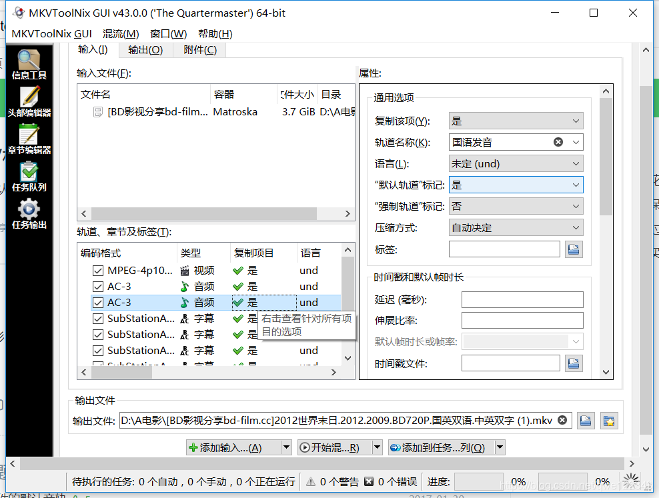This screenshot has width=659, height=498.
Task: Open the 开始混流 button dropdown arrow
Action: (x=377, y=447)
